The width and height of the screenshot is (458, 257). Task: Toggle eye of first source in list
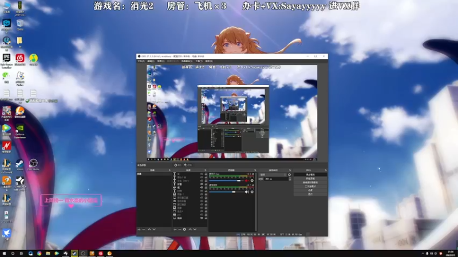pos(202,174)
